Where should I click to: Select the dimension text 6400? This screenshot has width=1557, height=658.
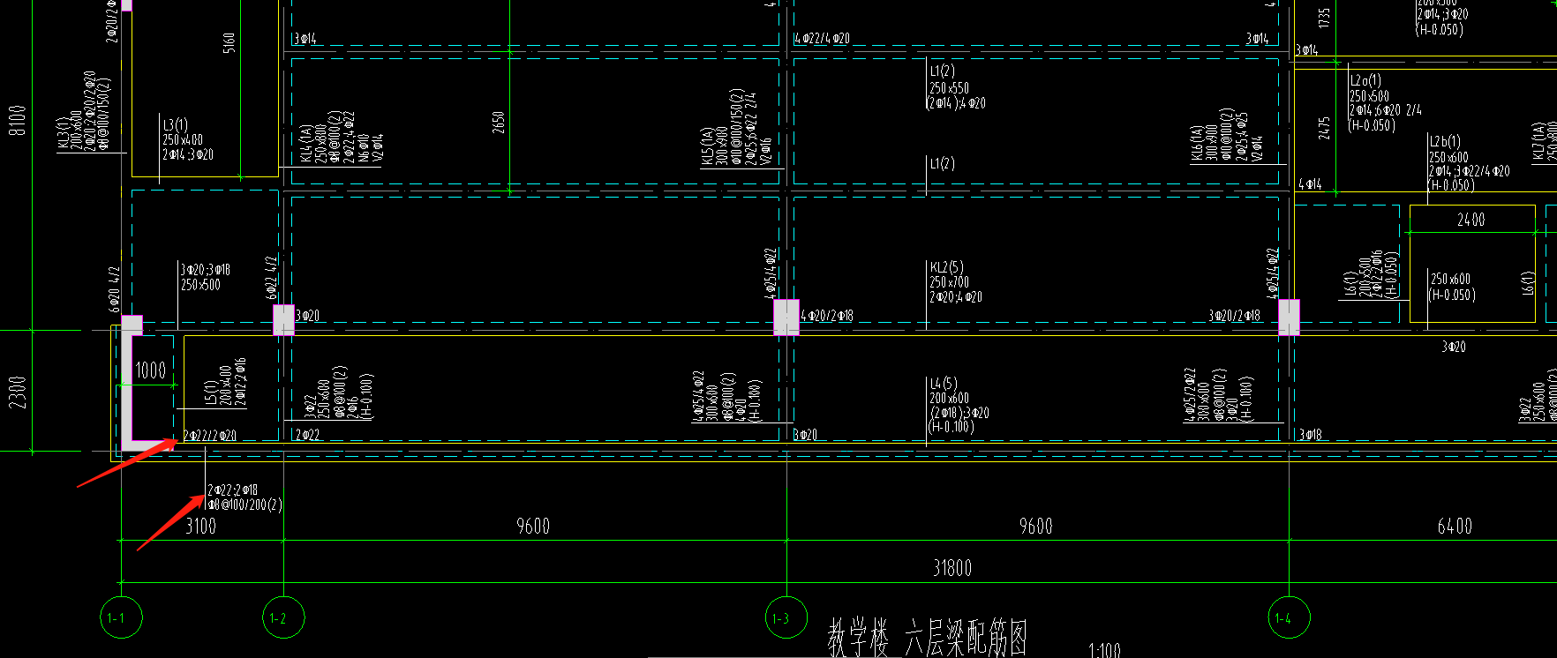(x=1455, y=526)
